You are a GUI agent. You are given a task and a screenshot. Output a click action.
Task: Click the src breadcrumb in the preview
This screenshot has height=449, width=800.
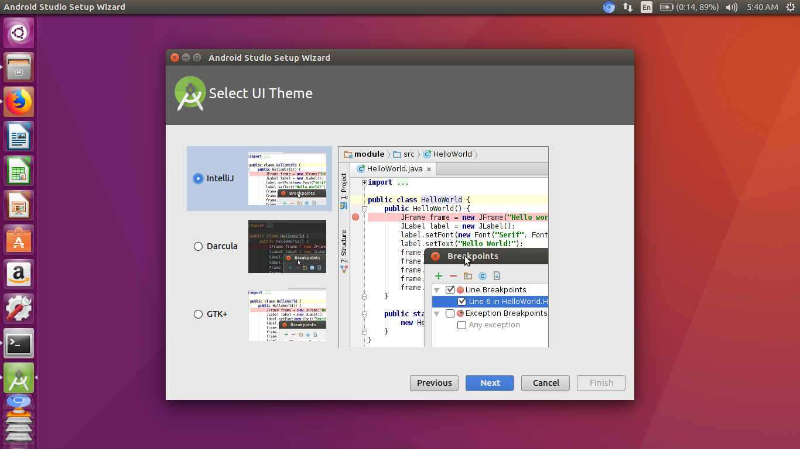[x=404, y=154]
